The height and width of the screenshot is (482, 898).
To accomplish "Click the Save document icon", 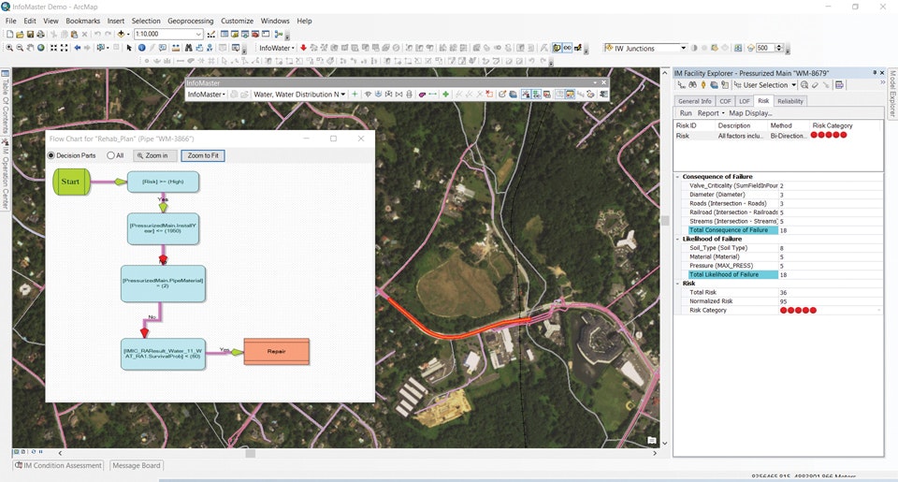I will pyautogui.click(x=30, y=35).
